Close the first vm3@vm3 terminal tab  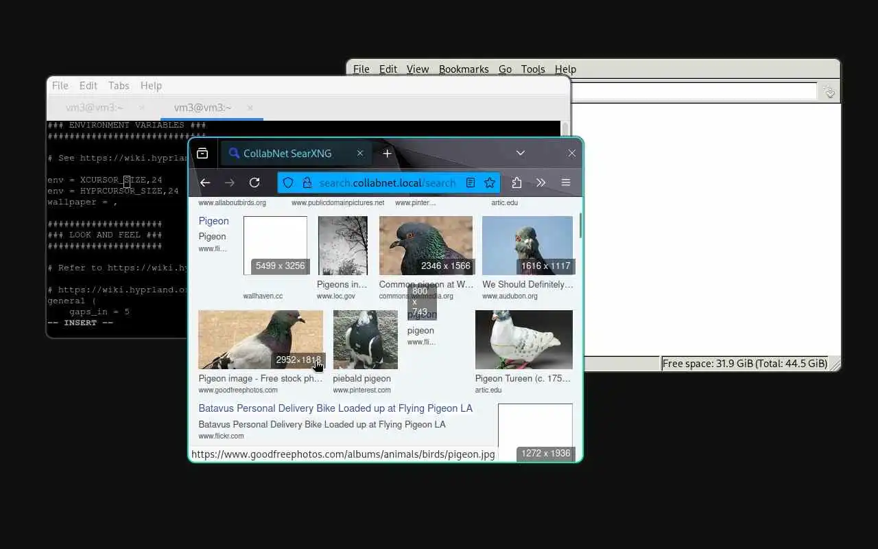click(142, 108)
